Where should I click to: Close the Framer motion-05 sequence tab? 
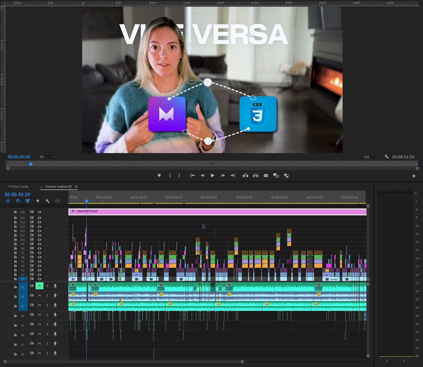pos(41,187)
